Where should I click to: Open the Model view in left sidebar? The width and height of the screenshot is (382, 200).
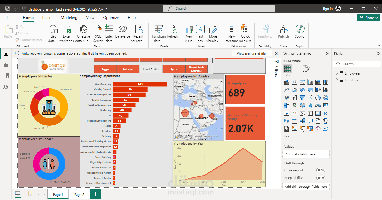pyautogui.click(x=6, y=76)
